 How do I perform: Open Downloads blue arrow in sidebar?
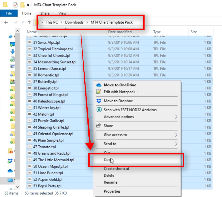pos(12,52)
